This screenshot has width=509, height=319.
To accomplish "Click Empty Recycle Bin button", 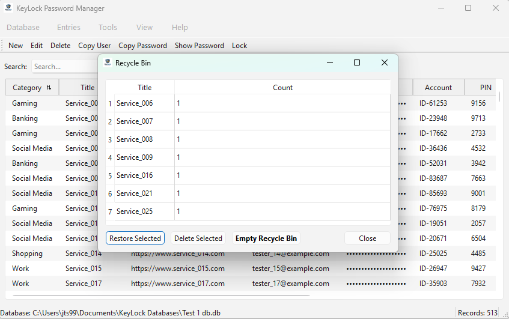I will pyautogui.click(x=266, y=238).
